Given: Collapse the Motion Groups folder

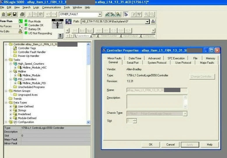Looking at the screenshot, I should [x=6, y=91].
